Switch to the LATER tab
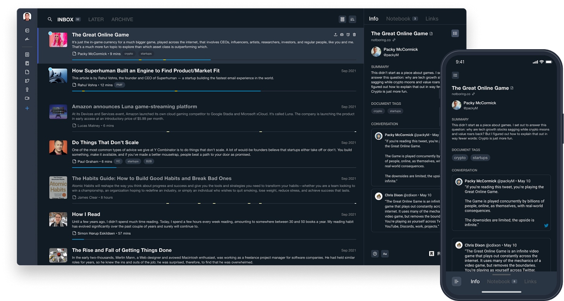564x301 pixels. 96,19
